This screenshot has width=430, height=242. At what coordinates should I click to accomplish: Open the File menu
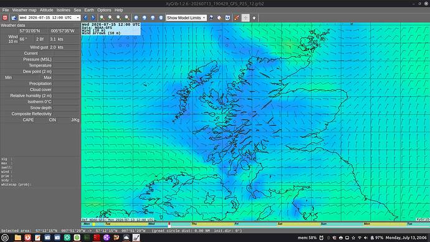[6, 10]
